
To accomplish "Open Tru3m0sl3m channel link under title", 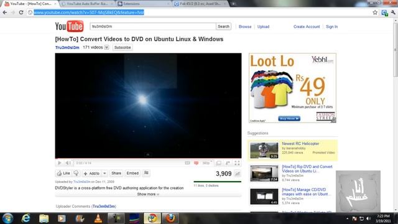I will click(67, 47).
